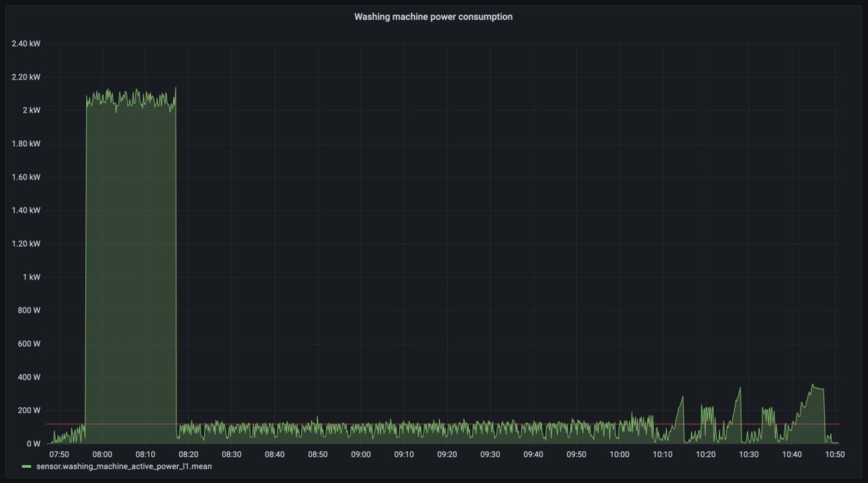Click the 0 W y-axis label
This screenshot has width=868, height=483.
click(x=33, y=443)
